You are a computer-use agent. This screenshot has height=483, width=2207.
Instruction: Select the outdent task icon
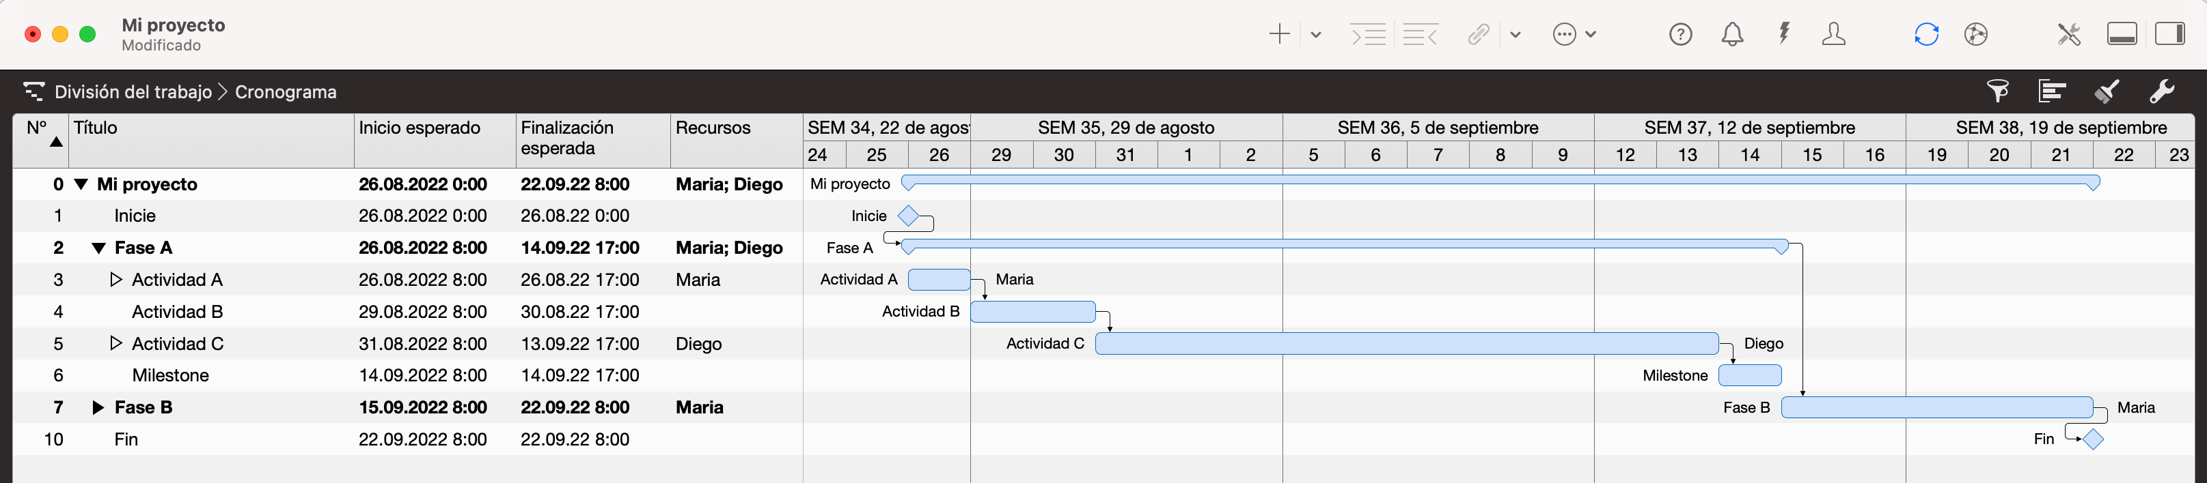1420,34
